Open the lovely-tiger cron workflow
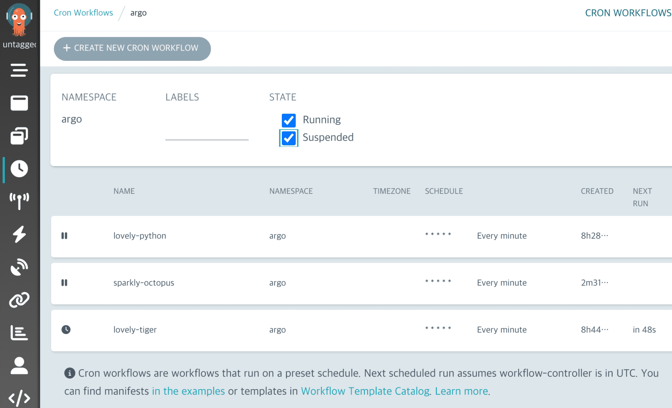672x408 pixels. click(x=135, y=329)
